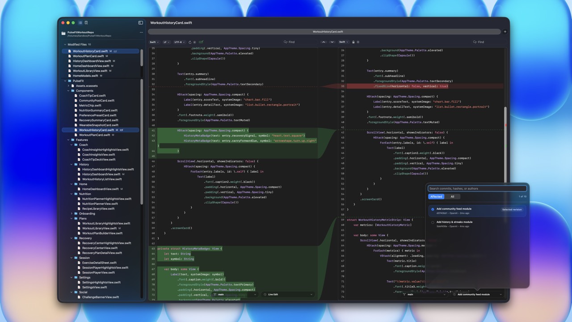The width and height of the screenshot is (572, 322).
Task: Collapse the PulseFit folder
Action: (x=65, y=81)
